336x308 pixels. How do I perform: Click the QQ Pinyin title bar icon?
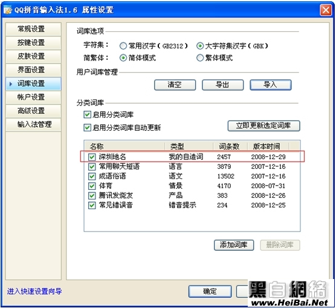pos(8,10)
